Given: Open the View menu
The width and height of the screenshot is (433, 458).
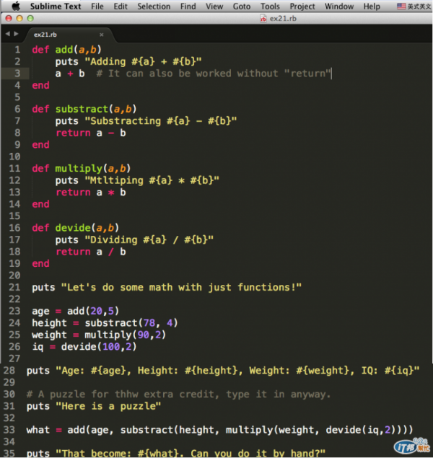Looking at the screenshot, I should pos(214,6).
